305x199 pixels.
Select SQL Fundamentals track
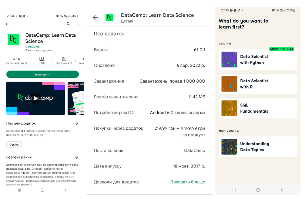coord(258,108)
